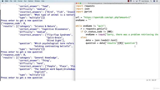Viewport: 160px width, 90px height.
Task: Open the Options menu
Action: pyautogui.click(x=30, y=1)
